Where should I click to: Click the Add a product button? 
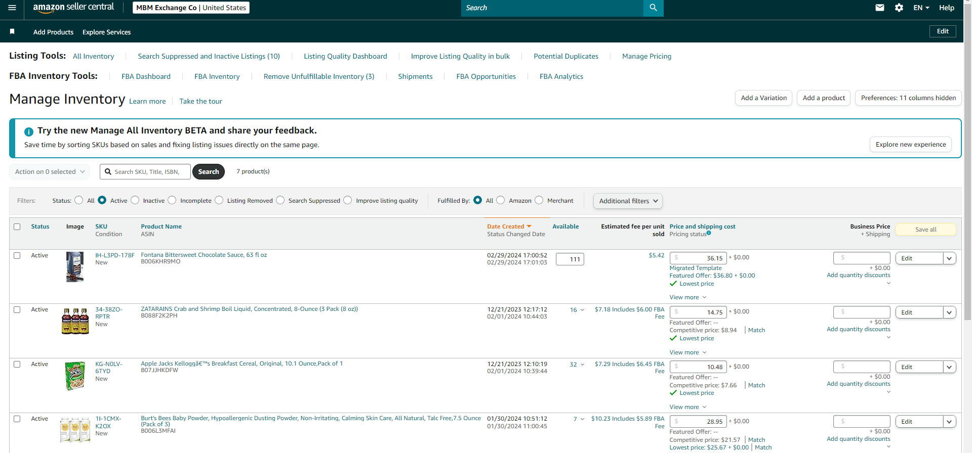click(x=824, y=98)
